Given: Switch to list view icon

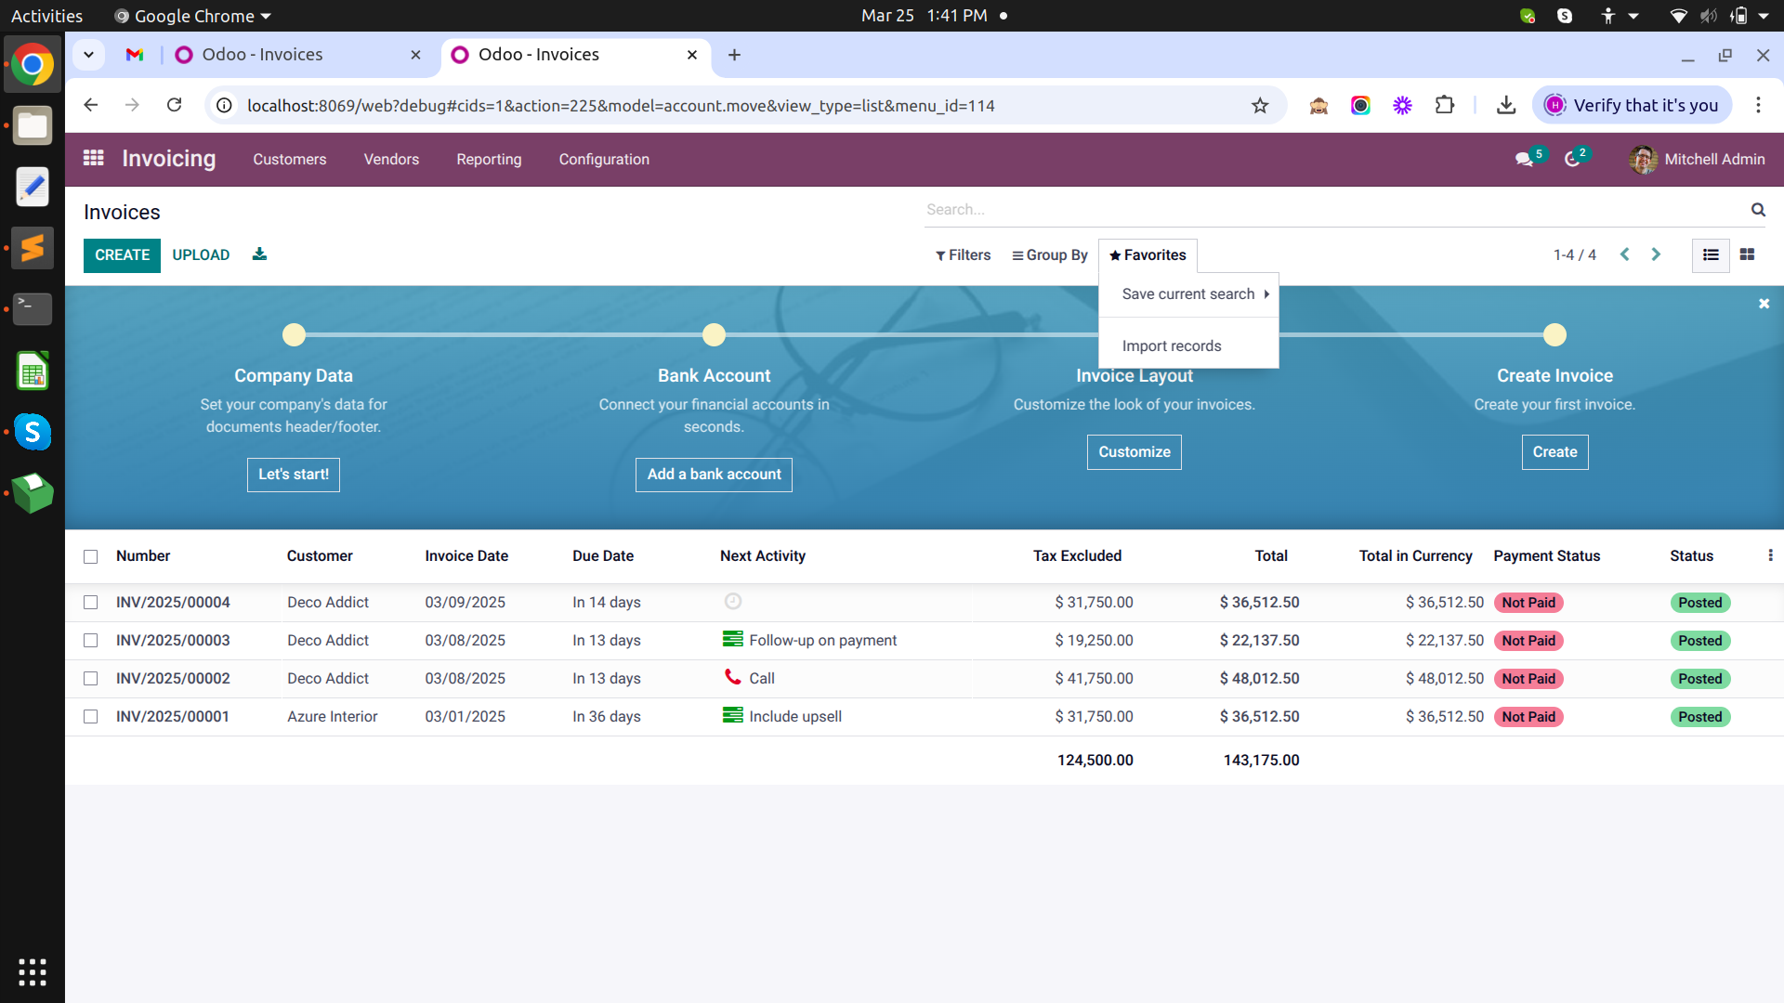Looking at the screenshot, I should [x=1711, y=254].
